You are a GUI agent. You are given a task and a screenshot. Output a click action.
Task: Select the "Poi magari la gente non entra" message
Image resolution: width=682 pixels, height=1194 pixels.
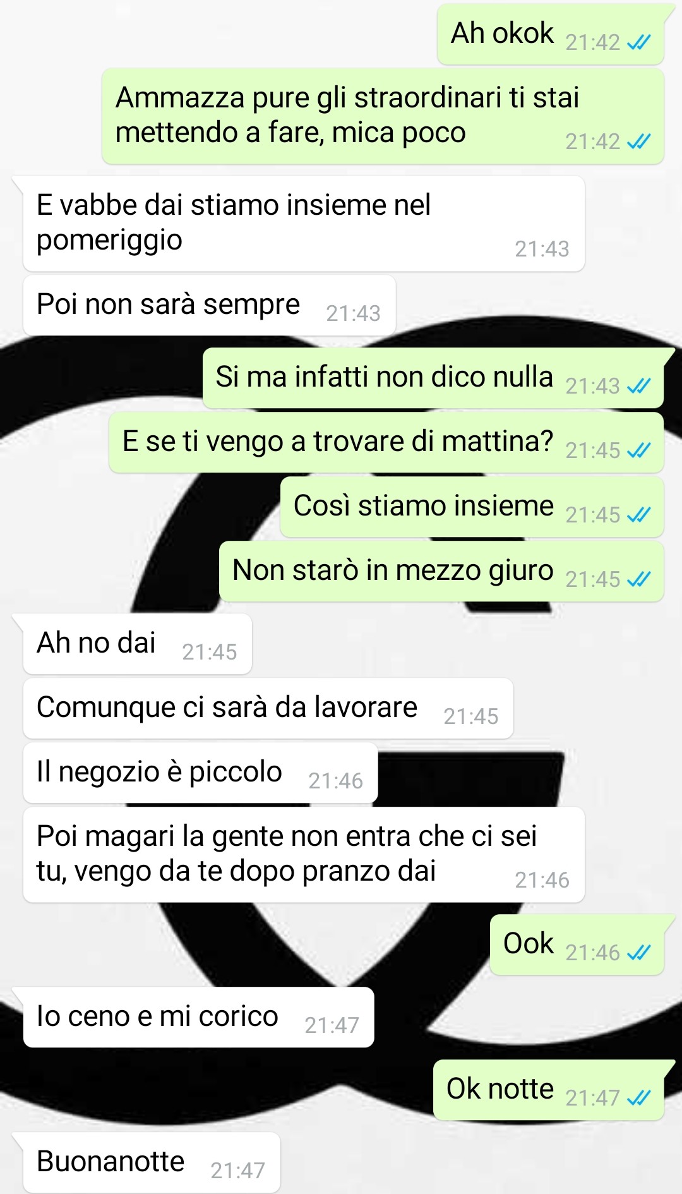tap(304, 855)
